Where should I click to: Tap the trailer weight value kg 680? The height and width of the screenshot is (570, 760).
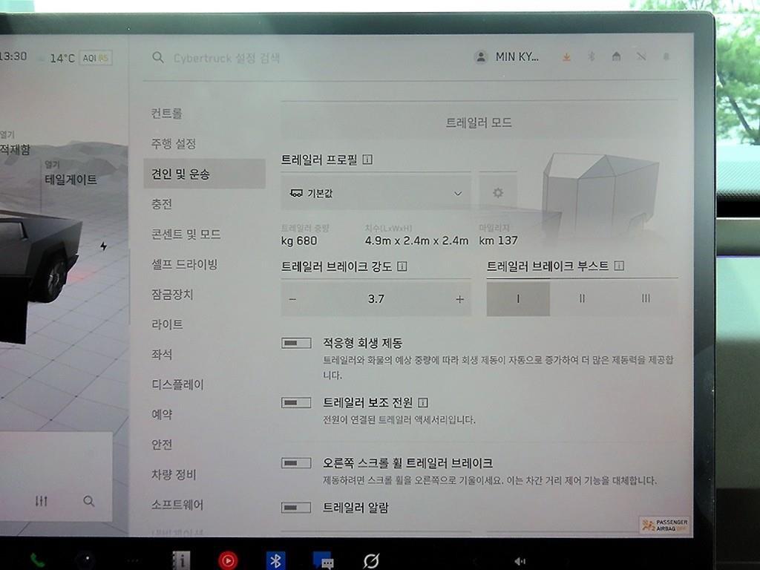point(299,241)
